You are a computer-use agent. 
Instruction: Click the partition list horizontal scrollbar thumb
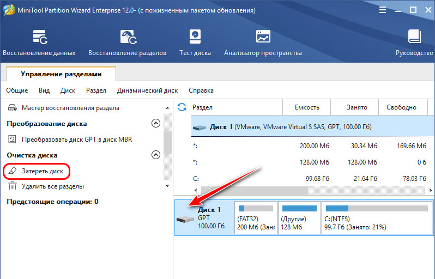[255, 190]
